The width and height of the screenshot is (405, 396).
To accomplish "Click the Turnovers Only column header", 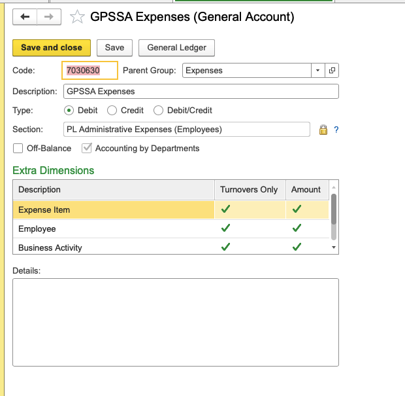I will pos(250,190).
